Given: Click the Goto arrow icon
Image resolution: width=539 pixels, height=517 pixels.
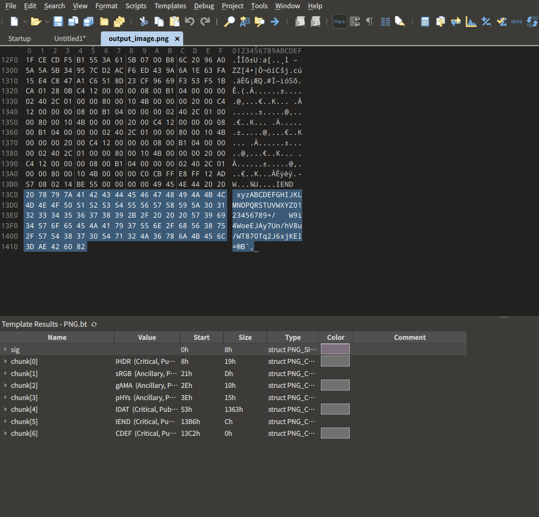Looking at the screenshot, I should click(x=275, y=21).
